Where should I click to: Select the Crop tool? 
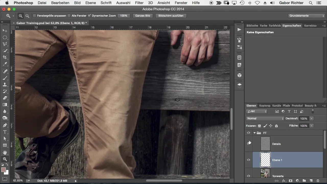click(x=5, y=57)
